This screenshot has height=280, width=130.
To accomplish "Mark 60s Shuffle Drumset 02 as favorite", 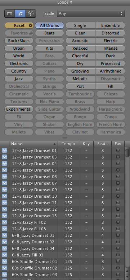I will coord(118,268).
